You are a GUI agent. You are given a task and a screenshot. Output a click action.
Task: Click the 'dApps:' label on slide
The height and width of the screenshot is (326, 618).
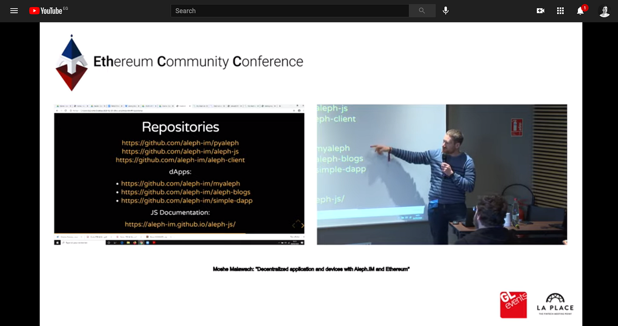[180, 171]
